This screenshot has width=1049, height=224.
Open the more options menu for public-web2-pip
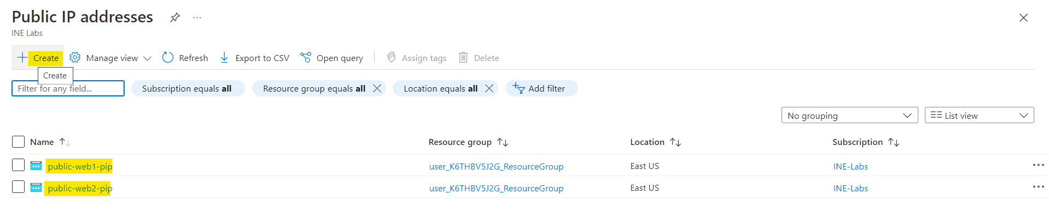[x=1038, y=187]
